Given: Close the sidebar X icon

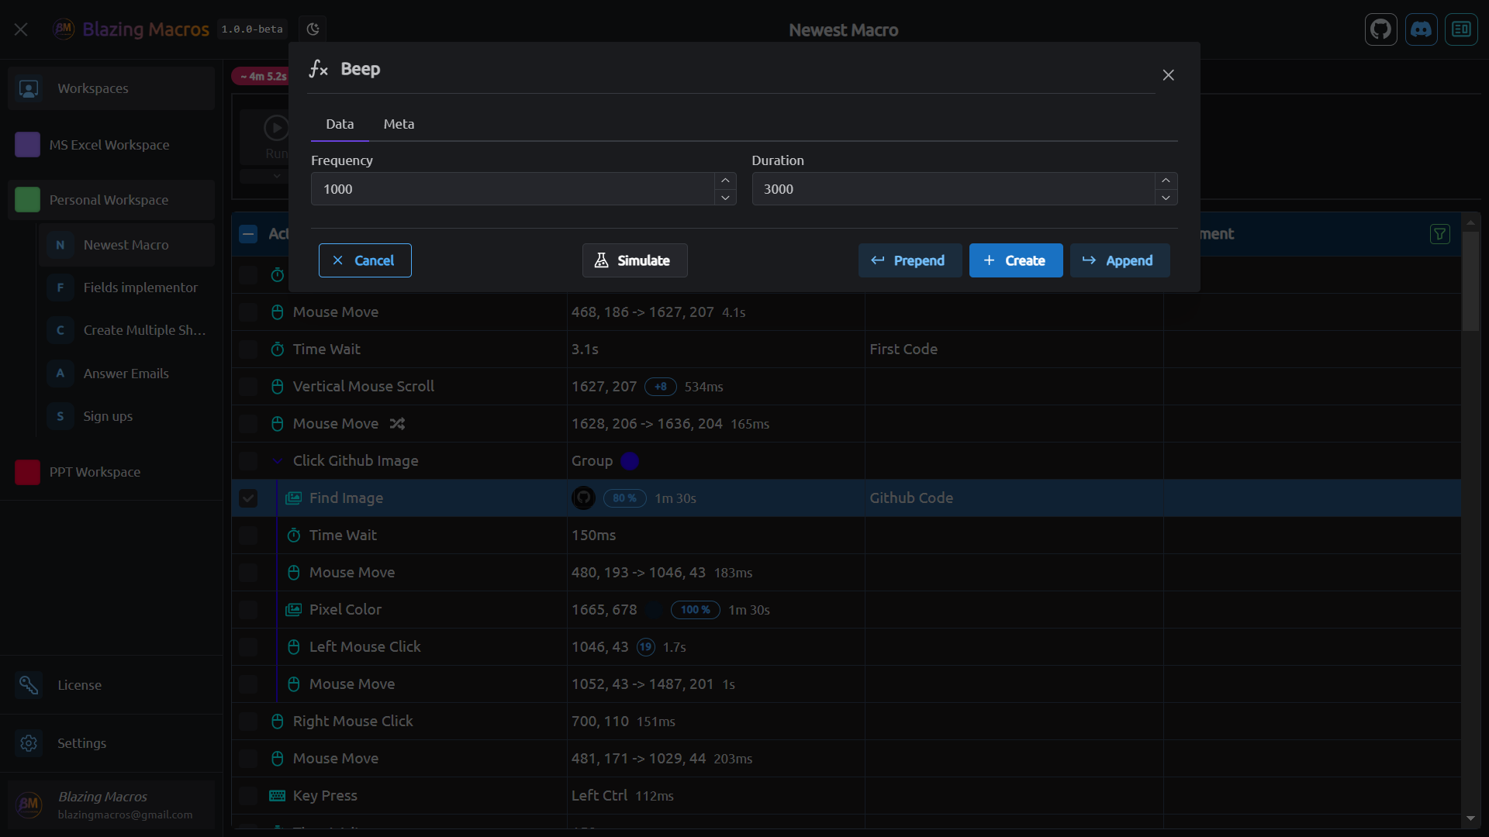Looking at the screenshot, I should (x=21, y=29).
